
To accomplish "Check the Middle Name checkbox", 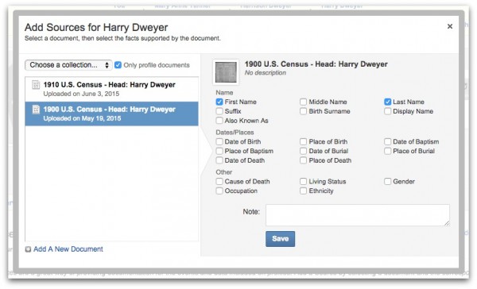I will 304,102.
